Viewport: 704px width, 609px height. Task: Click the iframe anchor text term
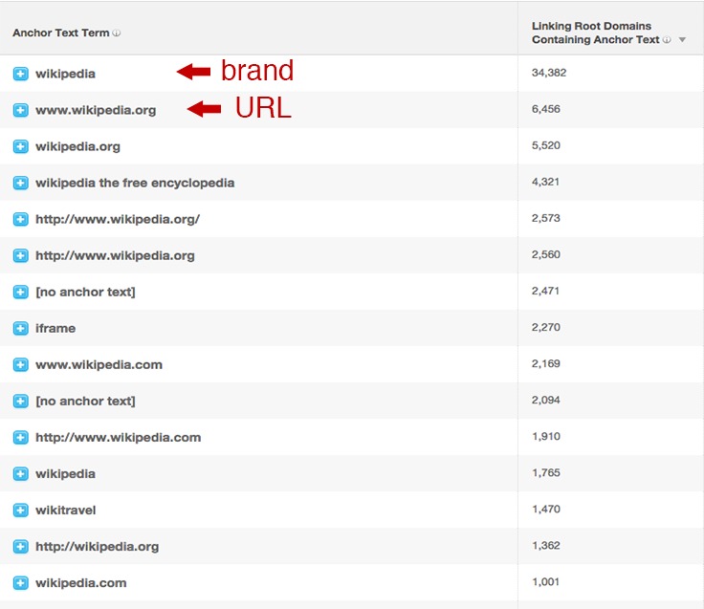tap(55, 328)
